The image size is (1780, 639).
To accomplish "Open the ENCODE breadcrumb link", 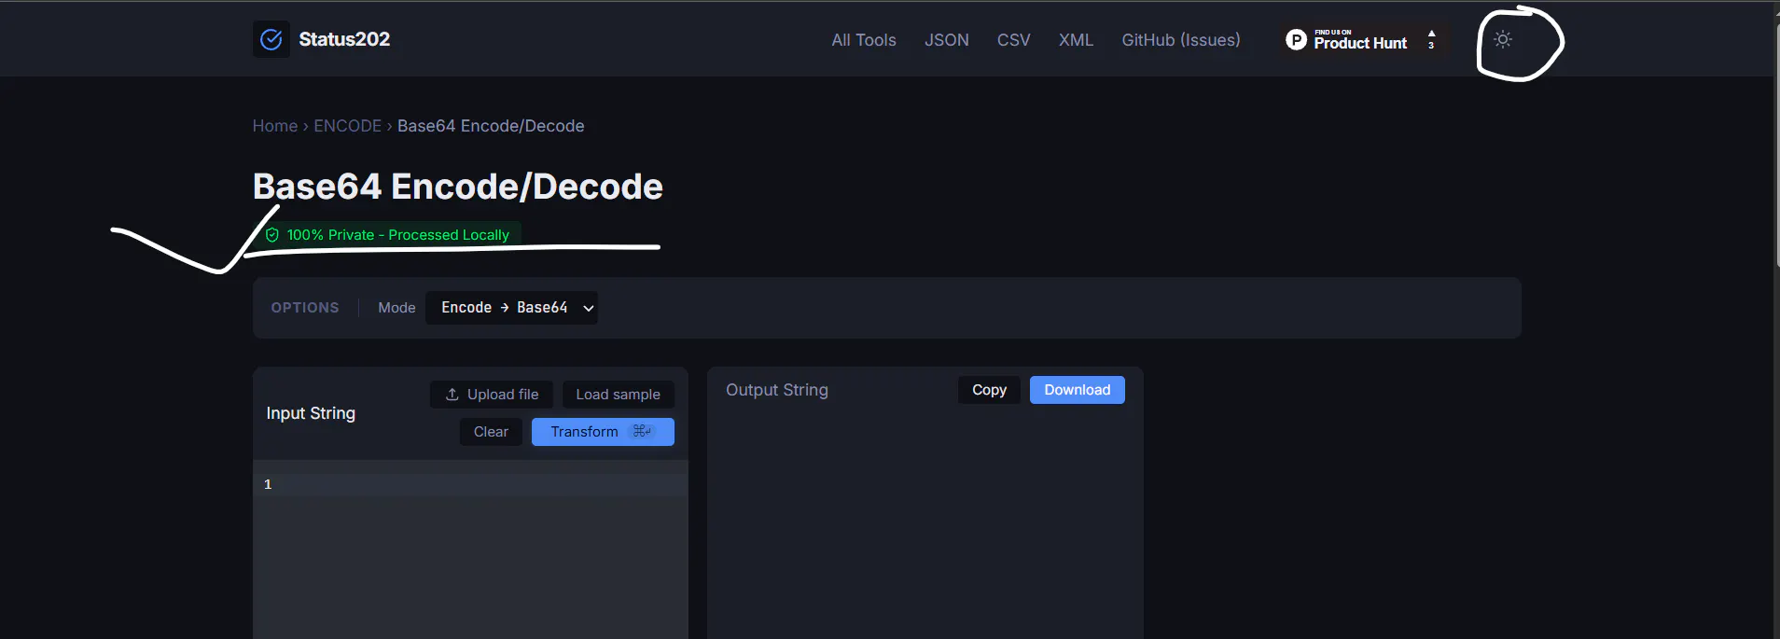I will pyautogui.click(x=347, y=126).
